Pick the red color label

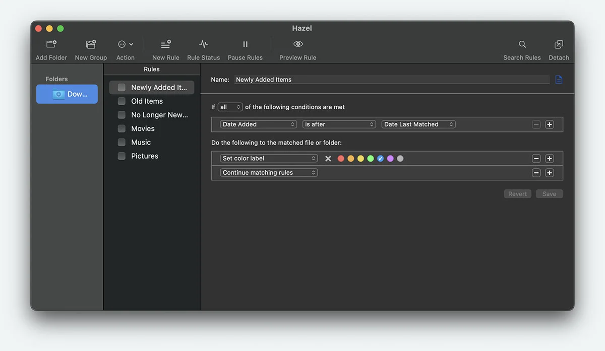click(341, 159)
